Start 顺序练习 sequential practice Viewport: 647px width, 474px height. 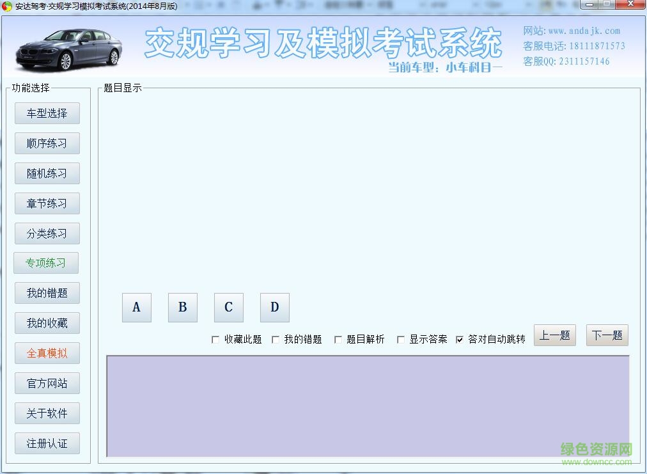(47, 143)
